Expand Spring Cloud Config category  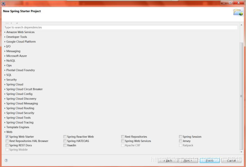point(5,94)
